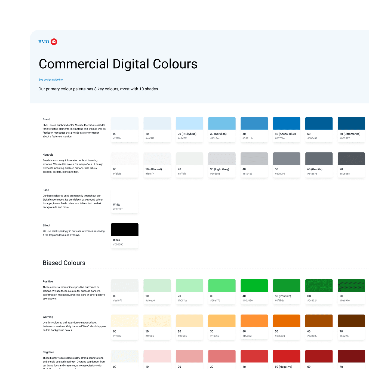Select the Brand 50 (Acces. Blue) swatch
This screenshot has height=369, width=369.
point(286,123)
